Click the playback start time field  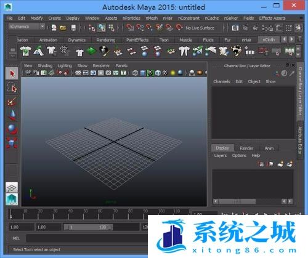click(49, 227)
